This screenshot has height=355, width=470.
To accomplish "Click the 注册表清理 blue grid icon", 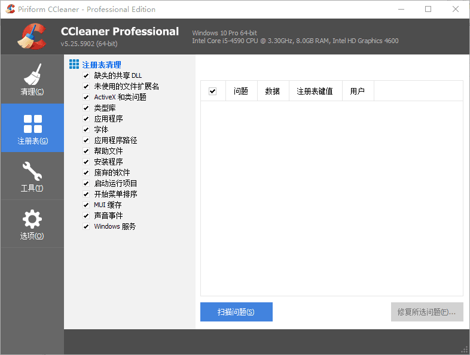I will coord(74,64).
